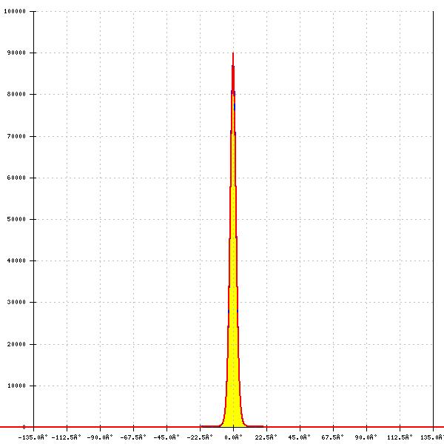
Task: Click the -112.5 x-axis label
Action: 67,437
